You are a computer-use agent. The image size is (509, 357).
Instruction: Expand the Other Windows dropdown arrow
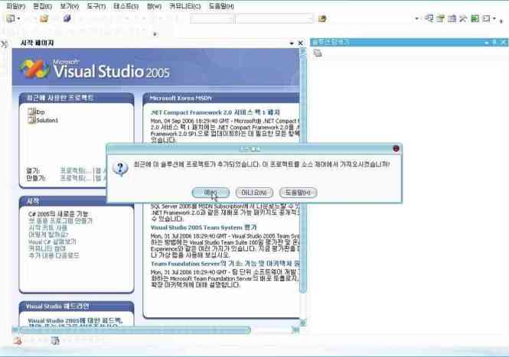click(494, 18)
